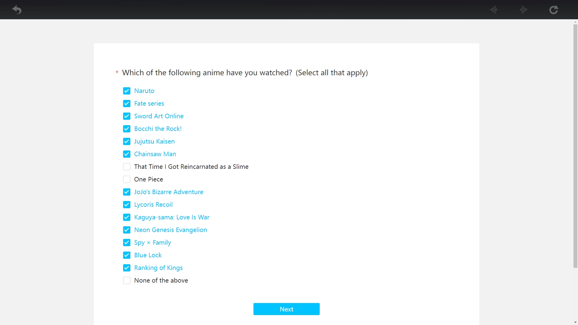This screenshot has height=325, width=578.
Task: Check the One Piece option
Action: coord(127,179)
